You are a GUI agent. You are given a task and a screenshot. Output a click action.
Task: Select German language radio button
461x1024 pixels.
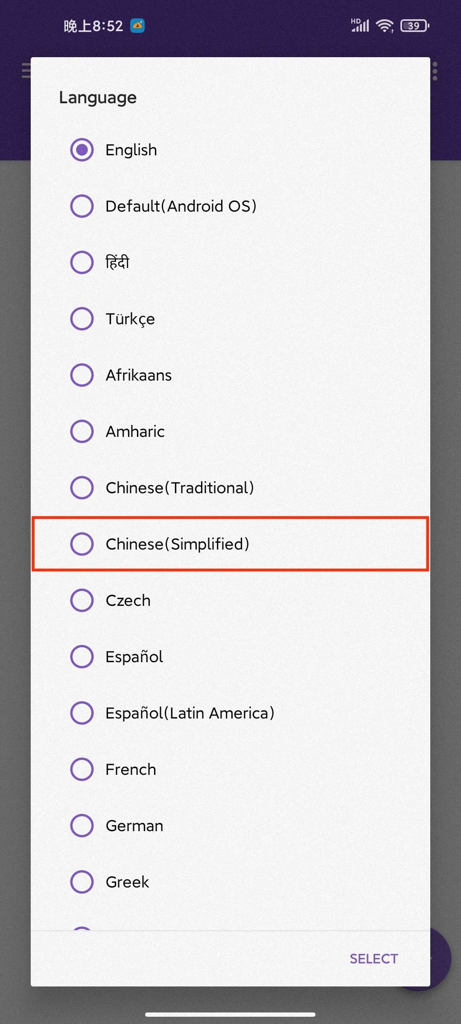click(82, 826)
